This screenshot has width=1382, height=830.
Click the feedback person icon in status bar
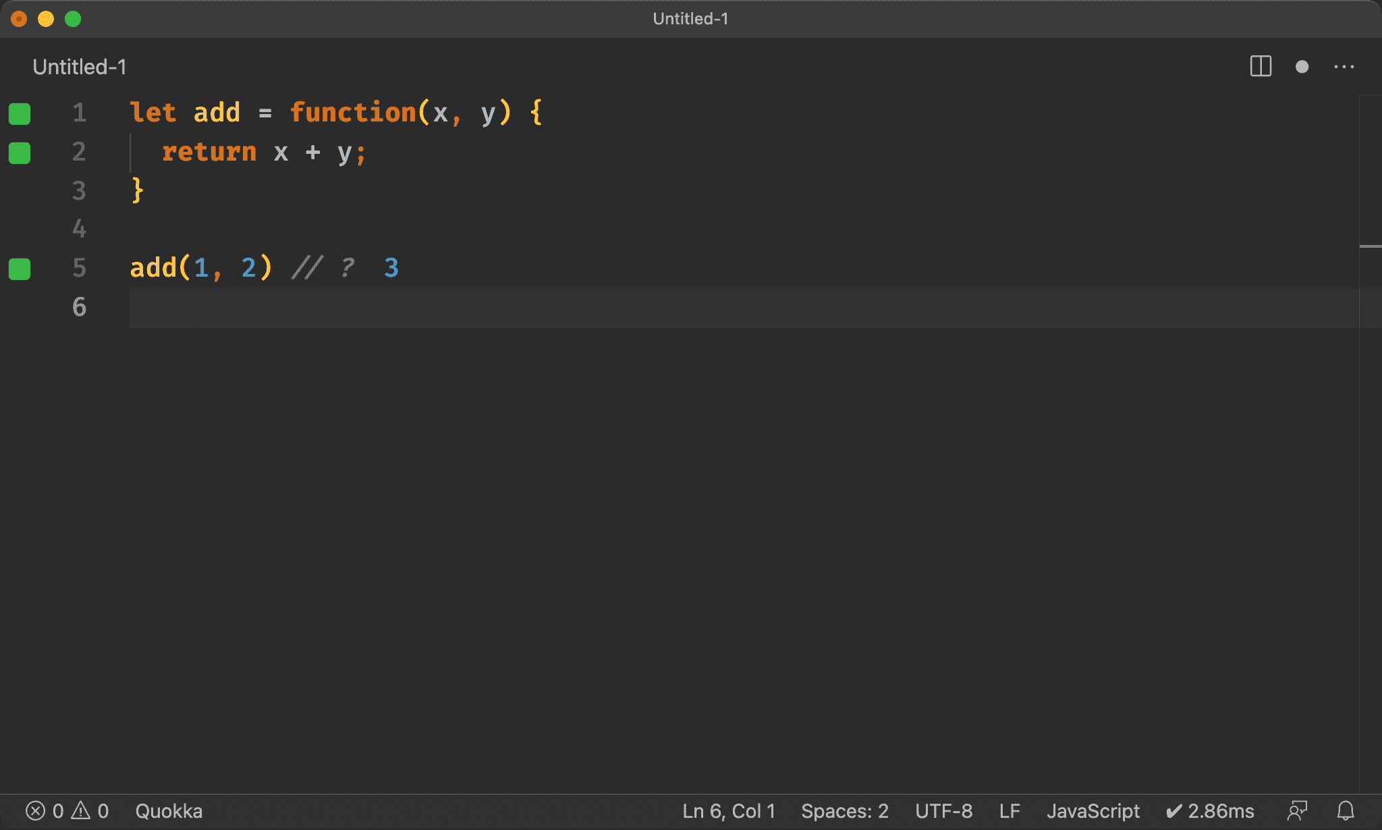(x=1297, y=810)
